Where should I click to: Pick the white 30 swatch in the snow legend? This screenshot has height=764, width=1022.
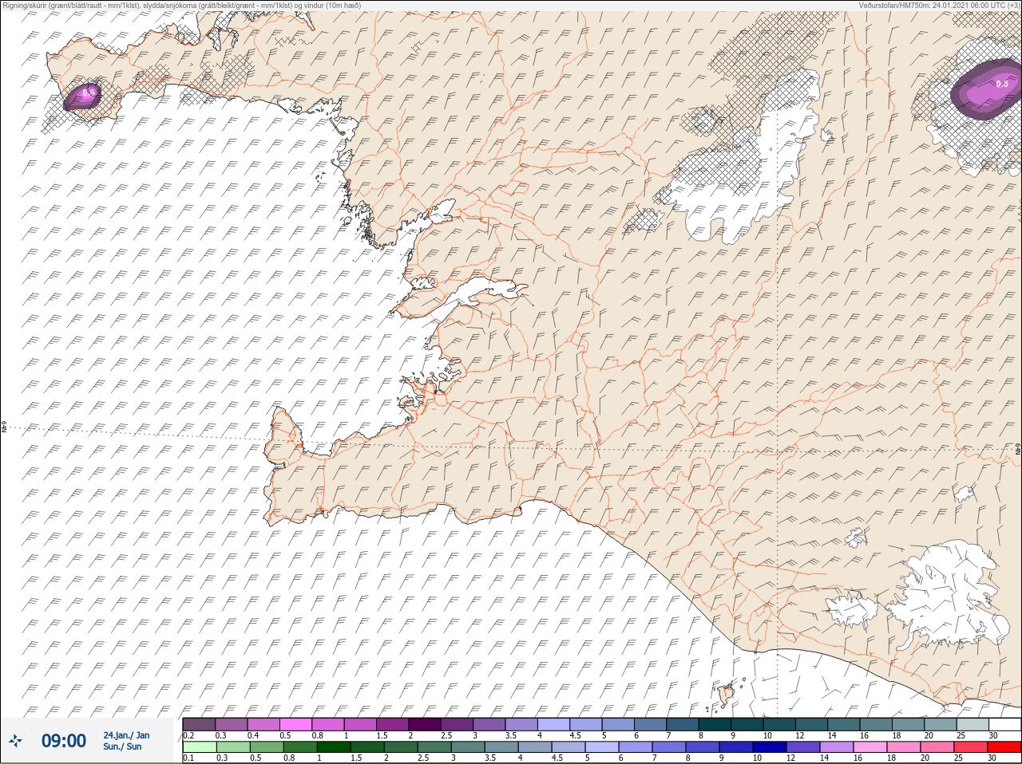1004,724
